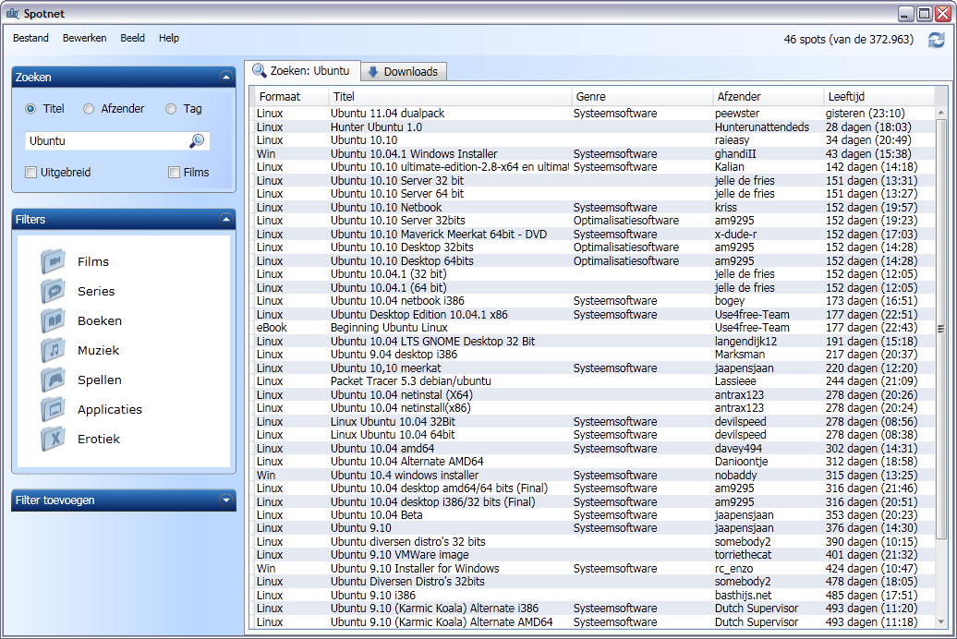
Task: Click the Spotnet app icon in title bar
Action: pyautogui.click(x=12, y=13)
